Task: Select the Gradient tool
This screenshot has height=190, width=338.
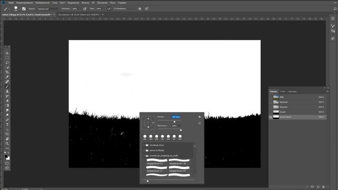Action: click(7, 106)
